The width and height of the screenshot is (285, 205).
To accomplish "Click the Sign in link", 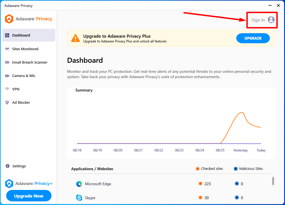I will tap(258, 20).
